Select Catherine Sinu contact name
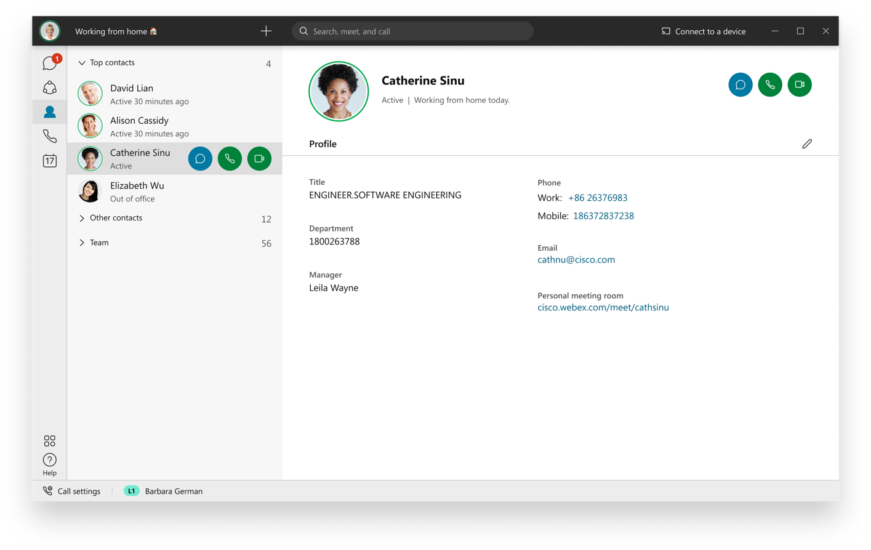This screenshot has width=871, height=550. 140,153
